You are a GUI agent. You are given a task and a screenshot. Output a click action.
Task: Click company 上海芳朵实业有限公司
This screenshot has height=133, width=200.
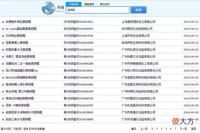pos(136,36)
